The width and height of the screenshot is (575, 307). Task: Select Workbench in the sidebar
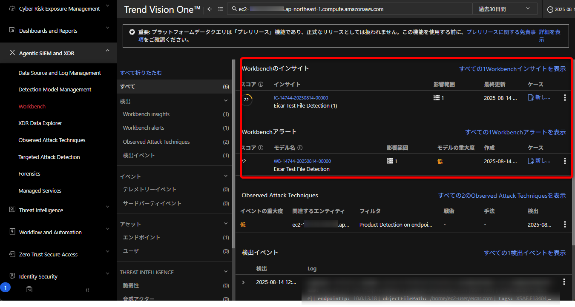tap(32, 107)
